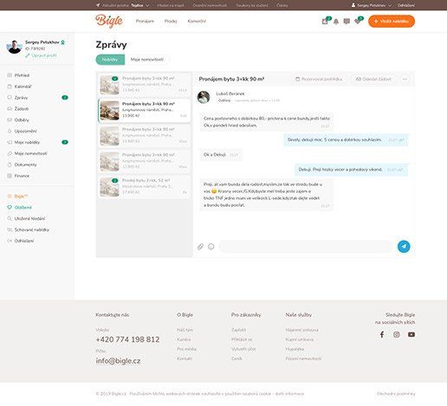Open Bigle YouTube channel icon
447x406 pixels.
tap(411, 334)
